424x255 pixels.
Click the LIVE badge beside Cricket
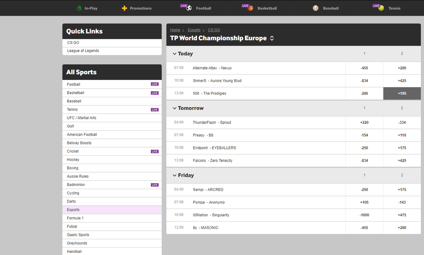pos(155,151)
